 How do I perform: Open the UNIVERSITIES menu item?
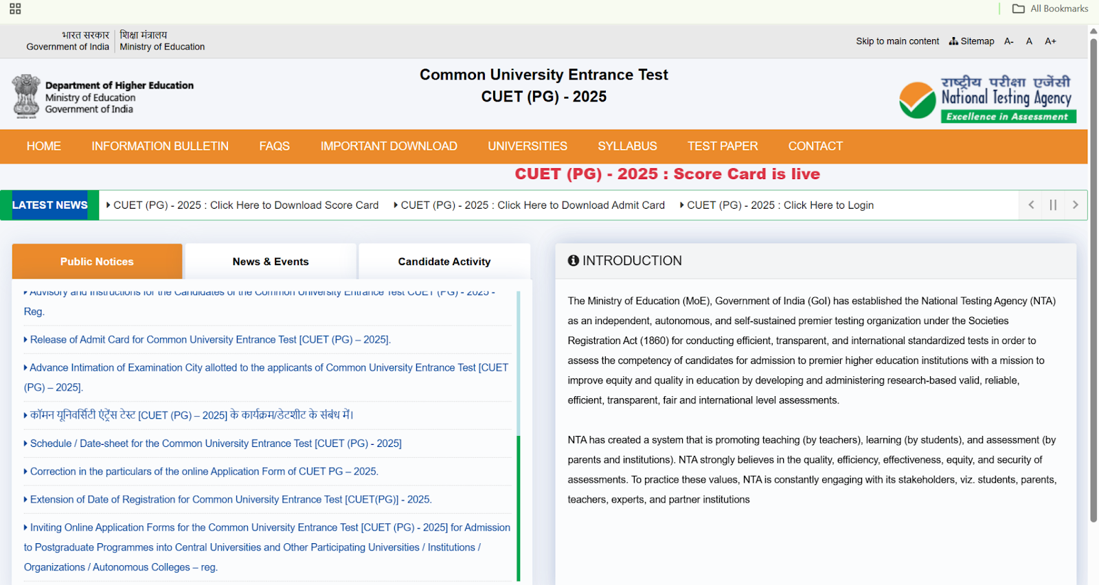(528, 146)
